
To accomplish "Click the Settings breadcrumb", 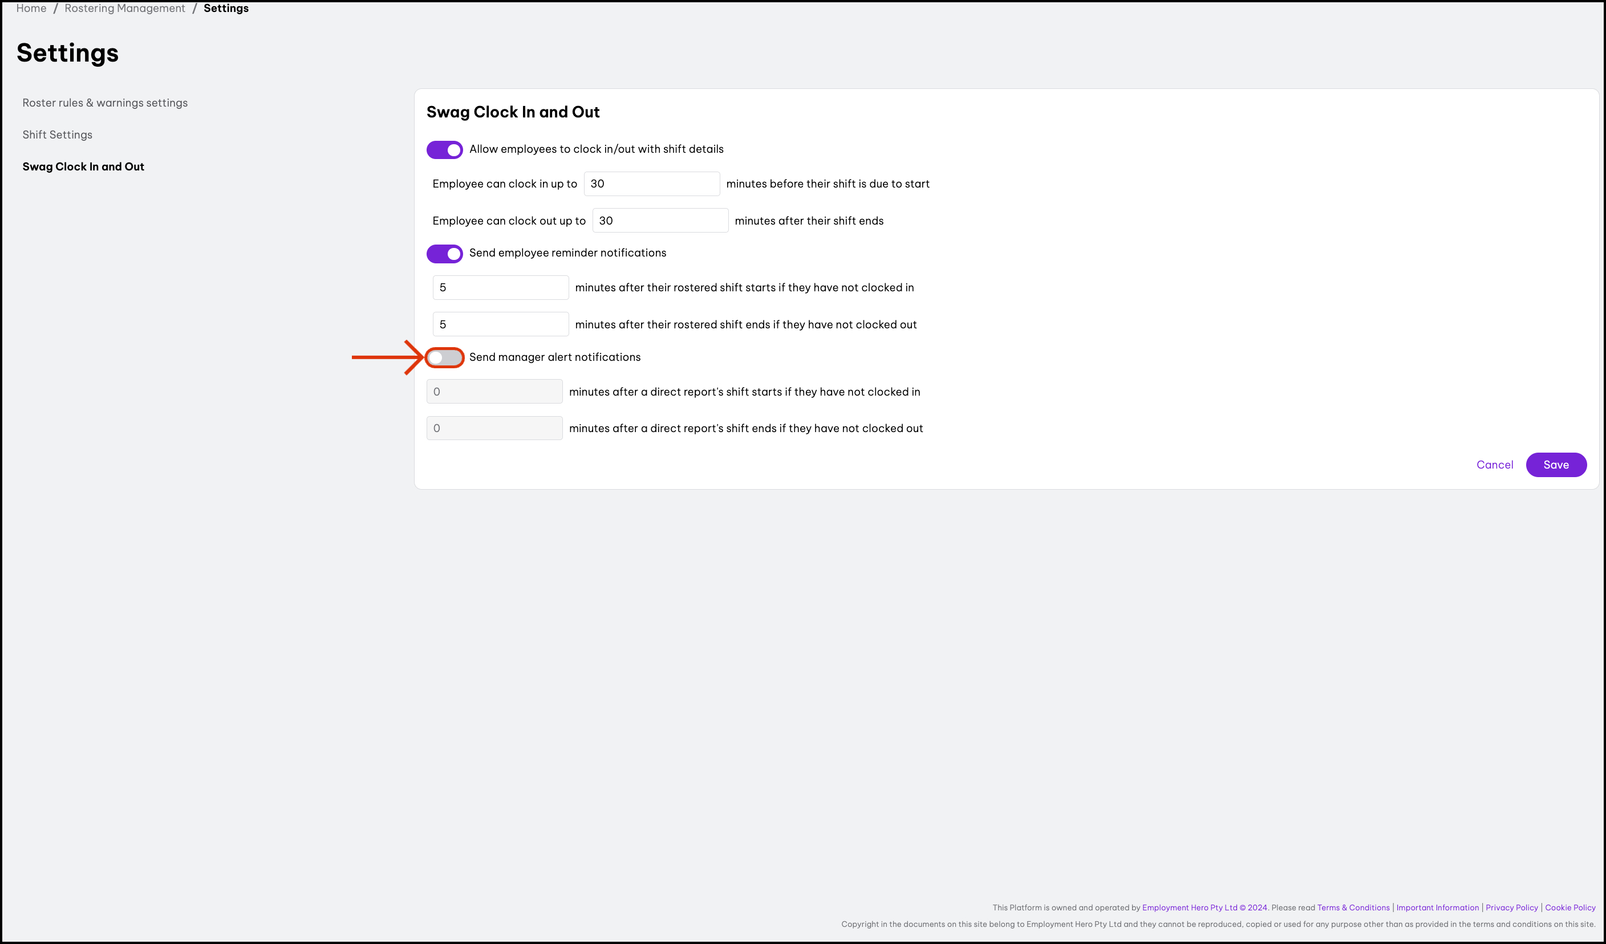I will coord(226,9).
